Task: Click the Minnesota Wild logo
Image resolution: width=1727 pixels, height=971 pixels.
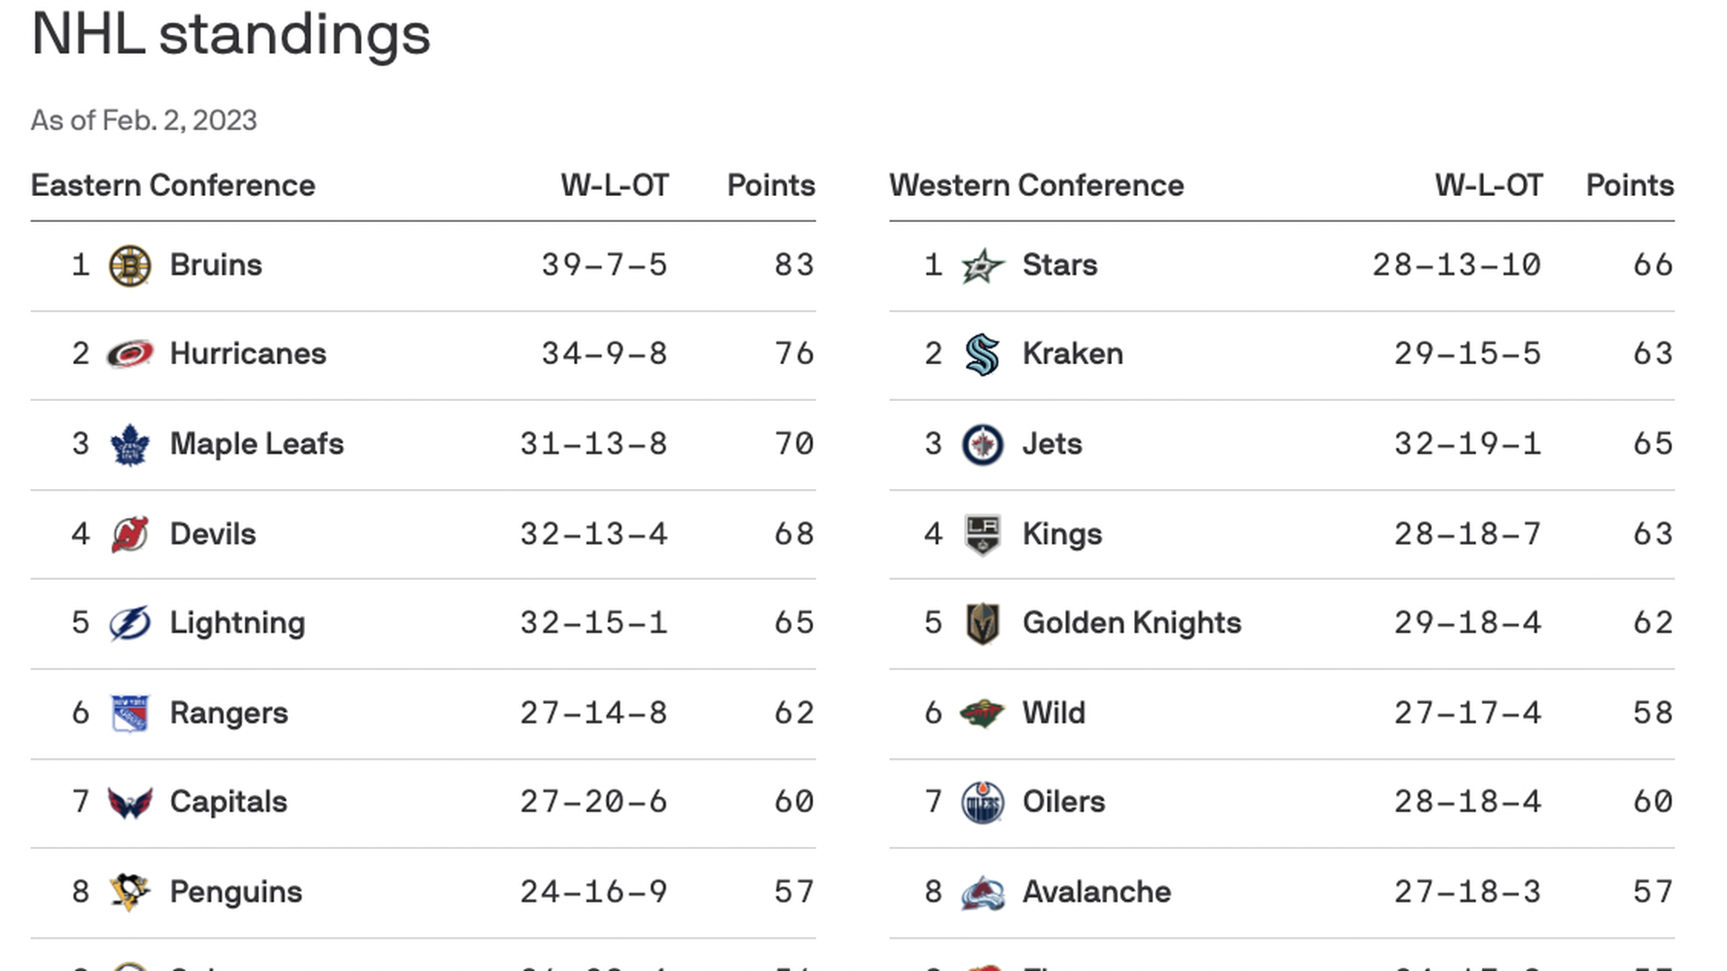Action: coord(982,713)
